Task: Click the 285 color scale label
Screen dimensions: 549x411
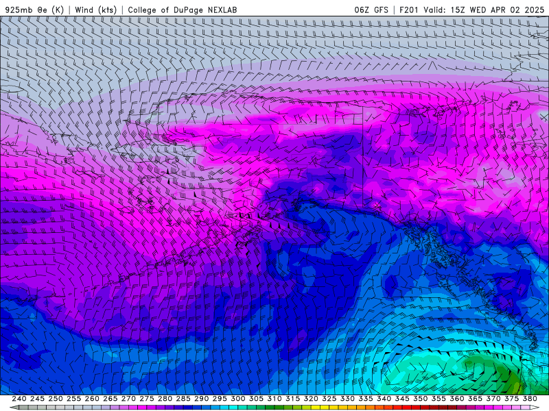Action: [x=183, y=399]
